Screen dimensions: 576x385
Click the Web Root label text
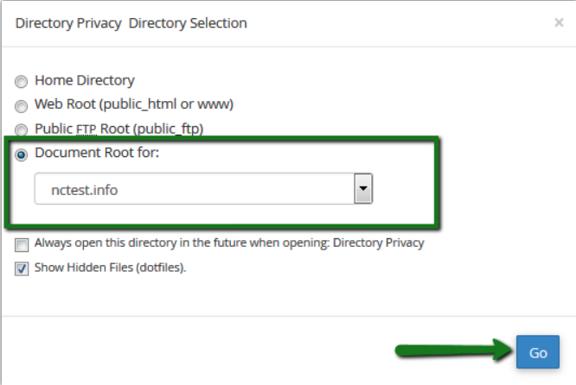tap(134, 104)
